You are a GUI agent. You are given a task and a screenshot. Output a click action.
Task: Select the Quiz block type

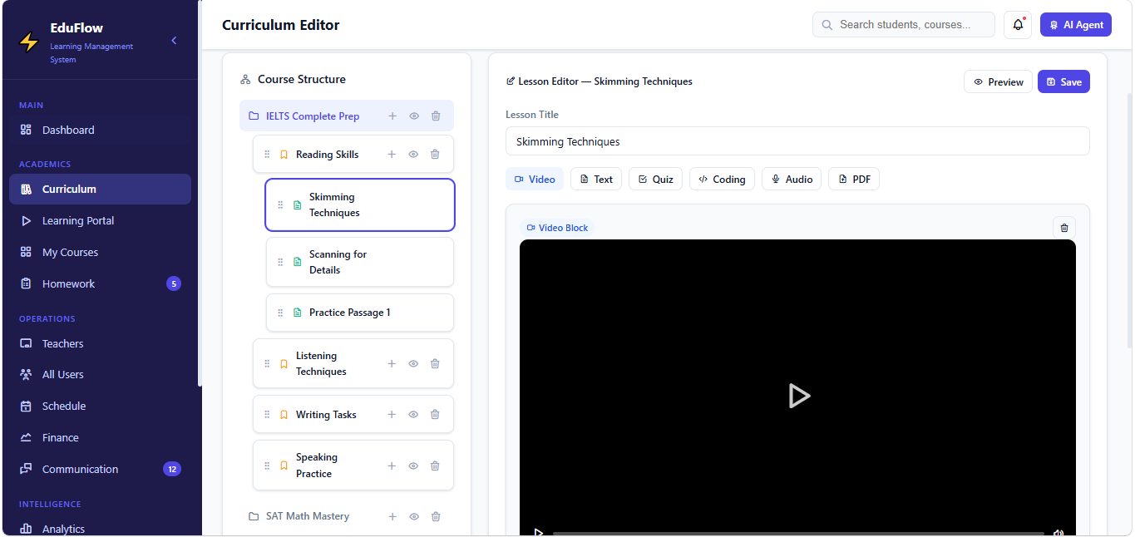coord(655,179)
